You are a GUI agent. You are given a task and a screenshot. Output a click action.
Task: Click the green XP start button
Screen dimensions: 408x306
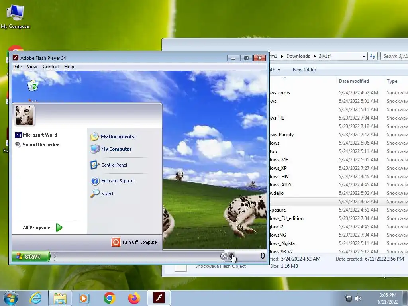(30, 256)
